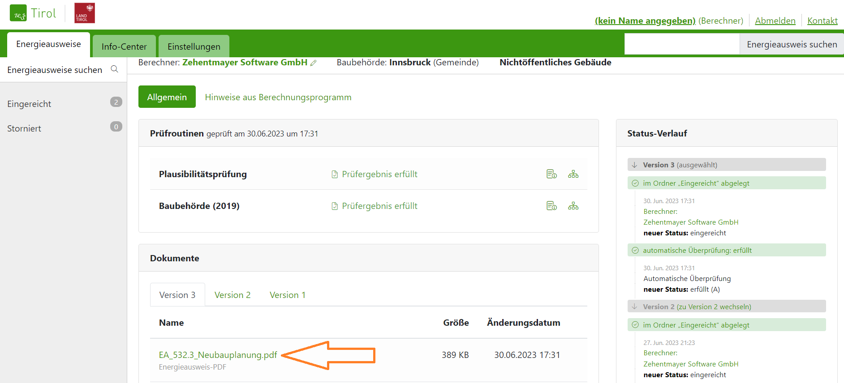Click the neuer Status: erfüllt (A) line
Image resolution: width=844 pixels, height=383 pixels.
(x=681, y=289)
